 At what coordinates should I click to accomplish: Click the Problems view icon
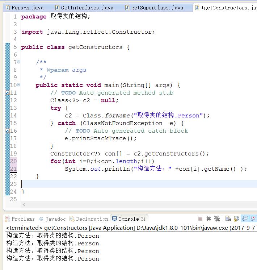(x=7, y=219)
